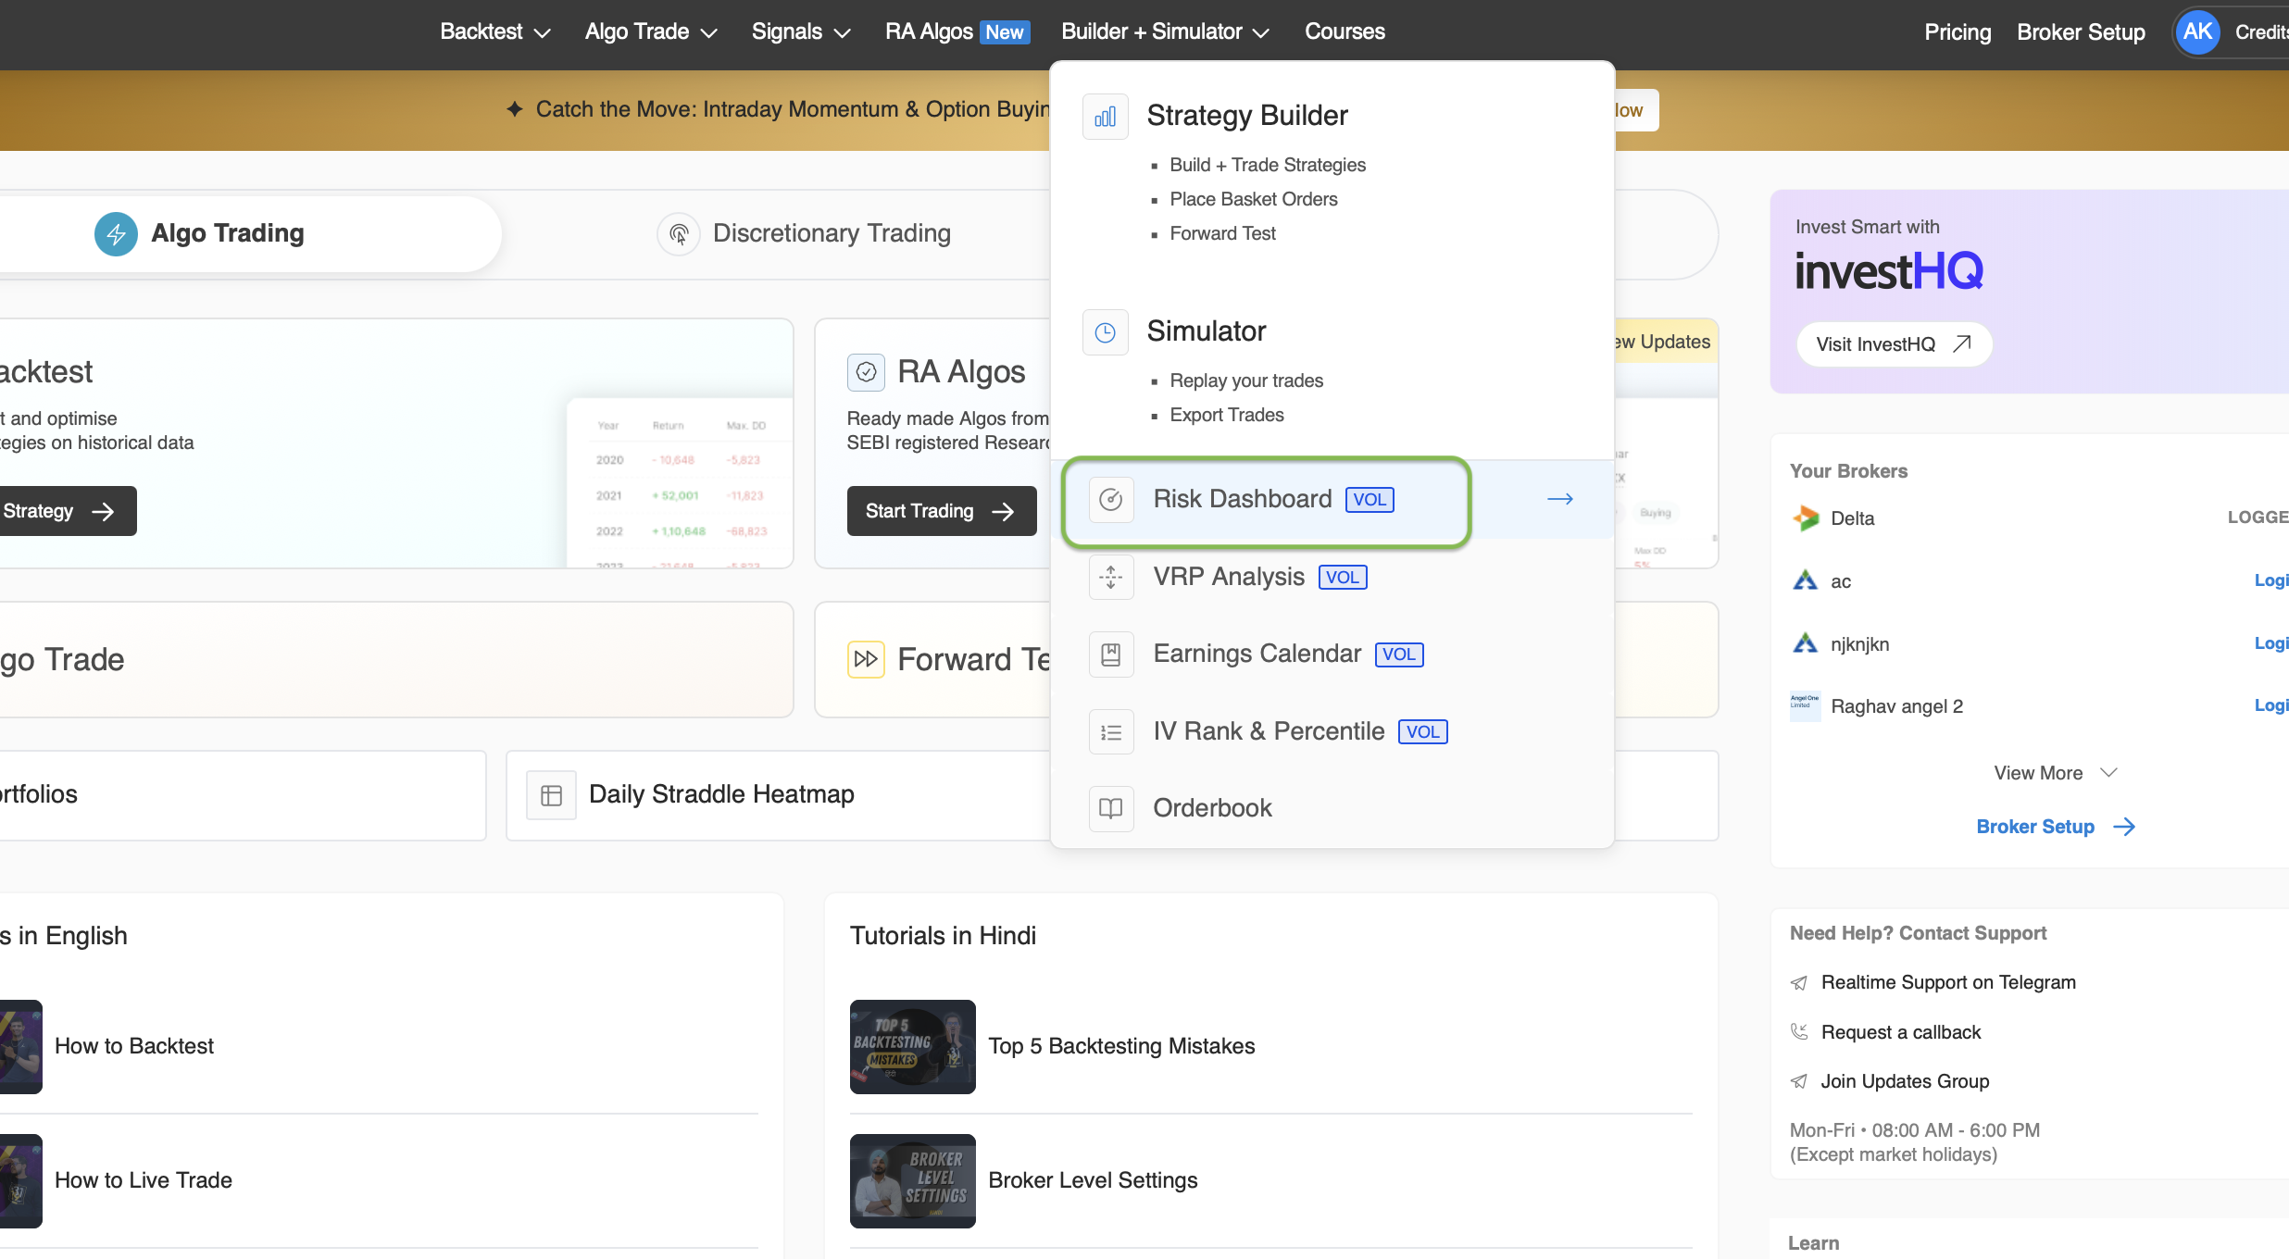
Task: Click the Angel One logo for Raghav angel 2
Action: point(1805,706)
